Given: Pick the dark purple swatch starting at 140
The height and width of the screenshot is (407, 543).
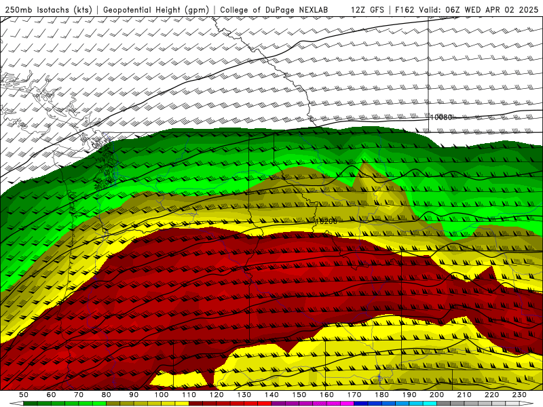Looking at the screenshot, I should pos(279,404).
